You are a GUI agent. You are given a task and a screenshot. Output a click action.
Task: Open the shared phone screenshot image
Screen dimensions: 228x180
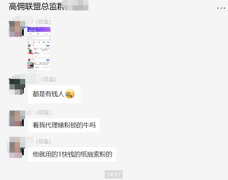[39, 49]
